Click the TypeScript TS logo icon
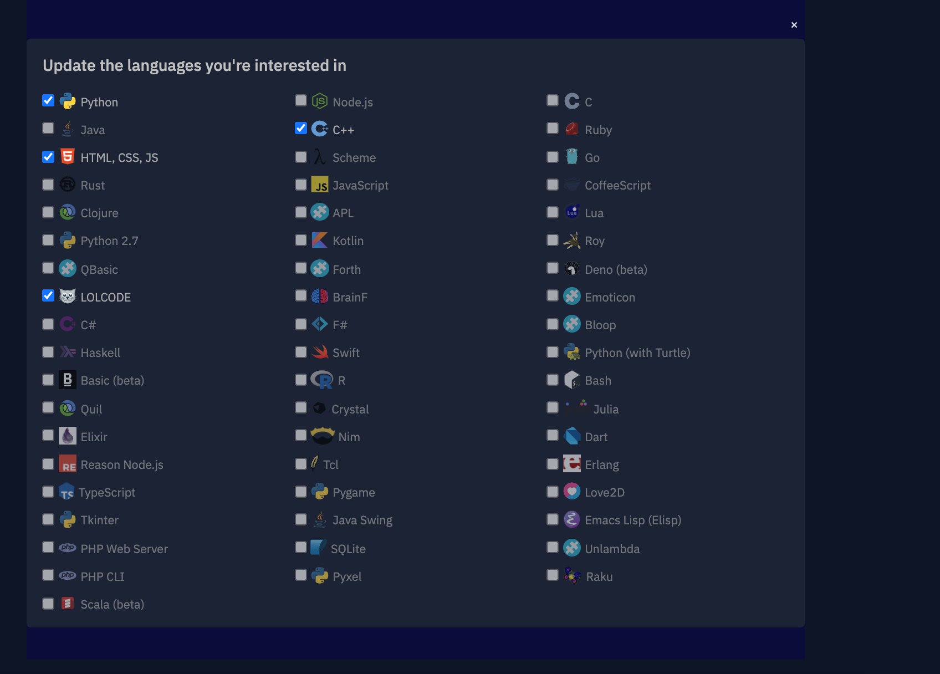Image resolution: width=940 pixels, height=674 pixels. click(67, 492)
